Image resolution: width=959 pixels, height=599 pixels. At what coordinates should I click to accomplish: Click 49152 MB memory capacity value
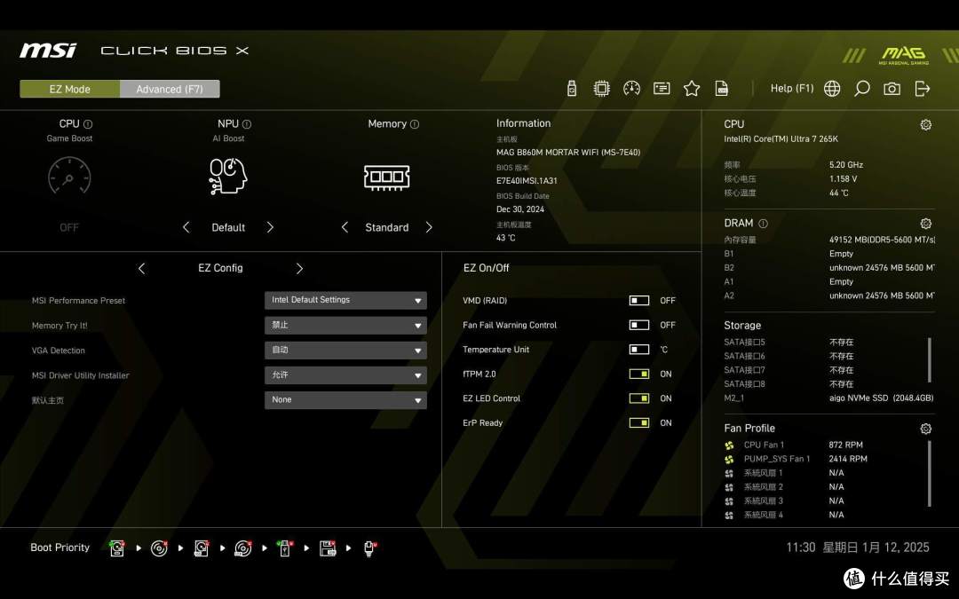pos(882,240)
